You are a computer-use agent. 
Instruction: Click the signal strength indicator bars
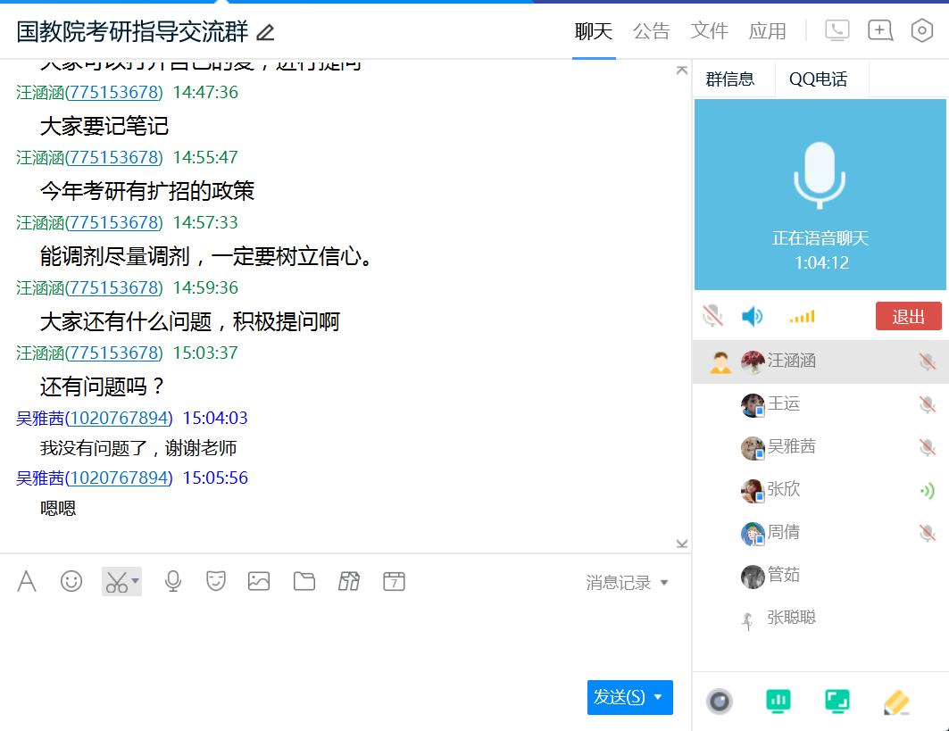[802, 316]
